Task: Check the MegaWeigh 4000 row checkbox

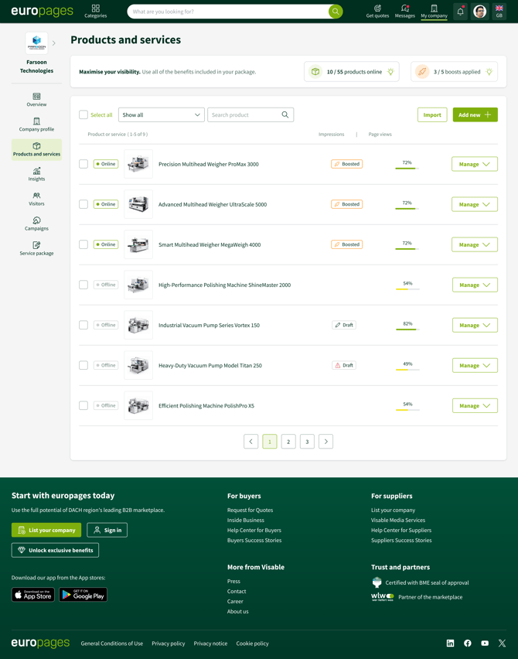Action: 83,244
